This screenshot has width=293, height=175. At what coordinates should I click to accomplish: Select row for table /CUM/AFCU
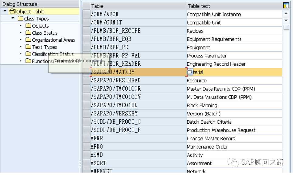pyautogui.click(x=87, y=14)
